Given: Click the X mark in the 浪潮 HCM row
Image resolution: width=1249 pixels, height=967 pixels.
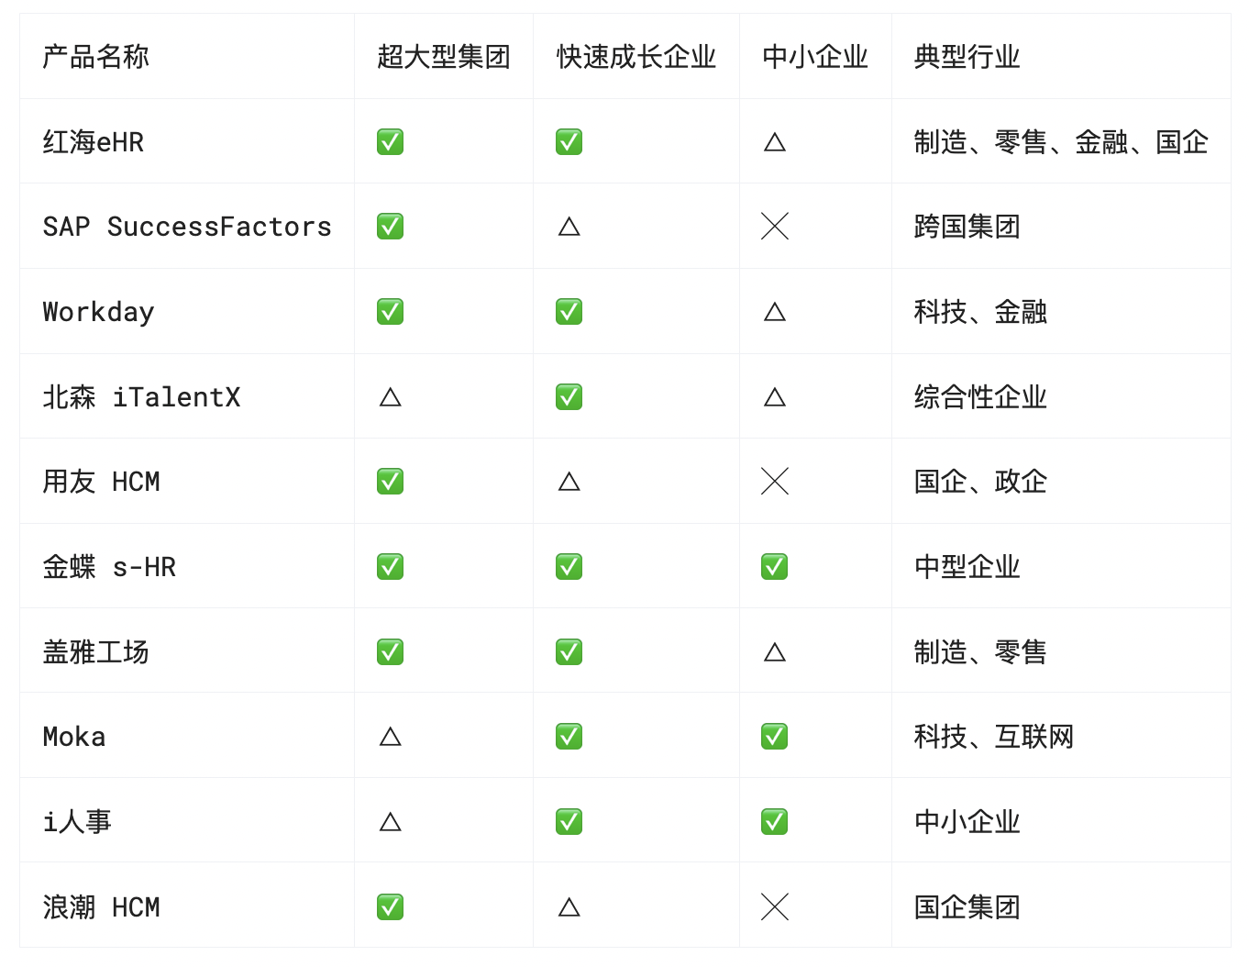Looking at the screenshot, I should pos(775,907).
